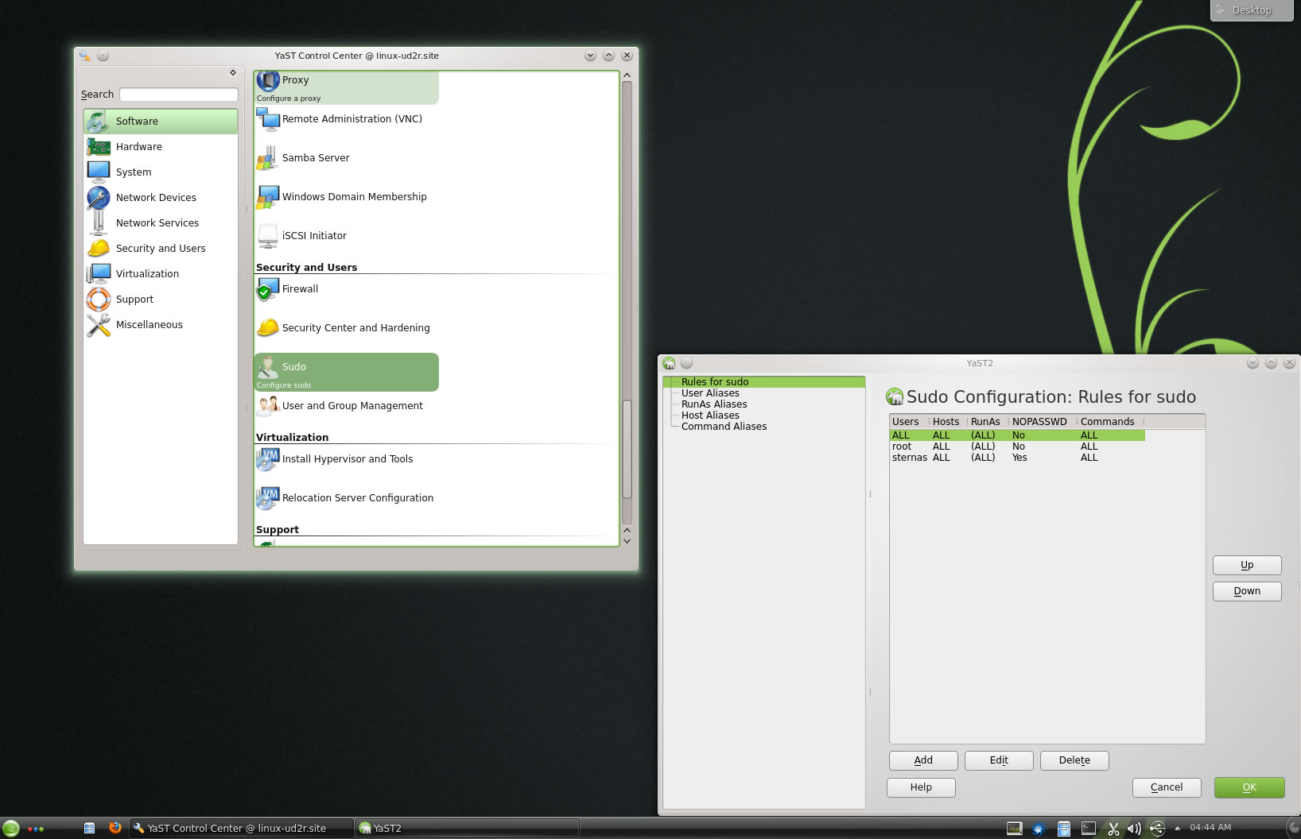The width and height of the screenshot is (1301, 839).
Task: Open the volume control tray icon
Action: (x=1134, y=829)
